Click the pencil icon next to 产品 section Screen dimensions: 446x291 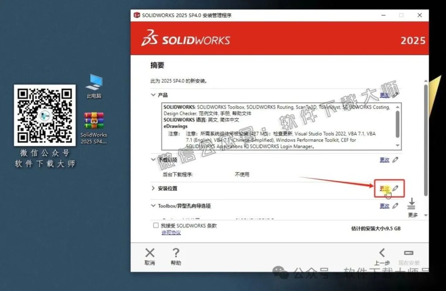[x=395, y=95]
